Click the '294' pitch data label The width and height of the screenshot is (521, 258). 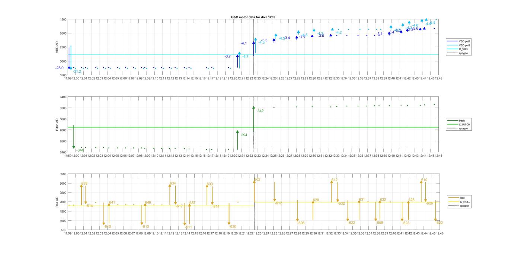(x=244, y=135)
